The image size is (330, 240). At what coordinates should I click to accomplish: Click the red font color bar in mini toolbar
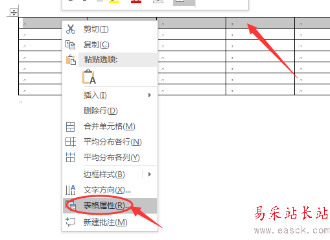pyautogui.click(x=136, y=2)
